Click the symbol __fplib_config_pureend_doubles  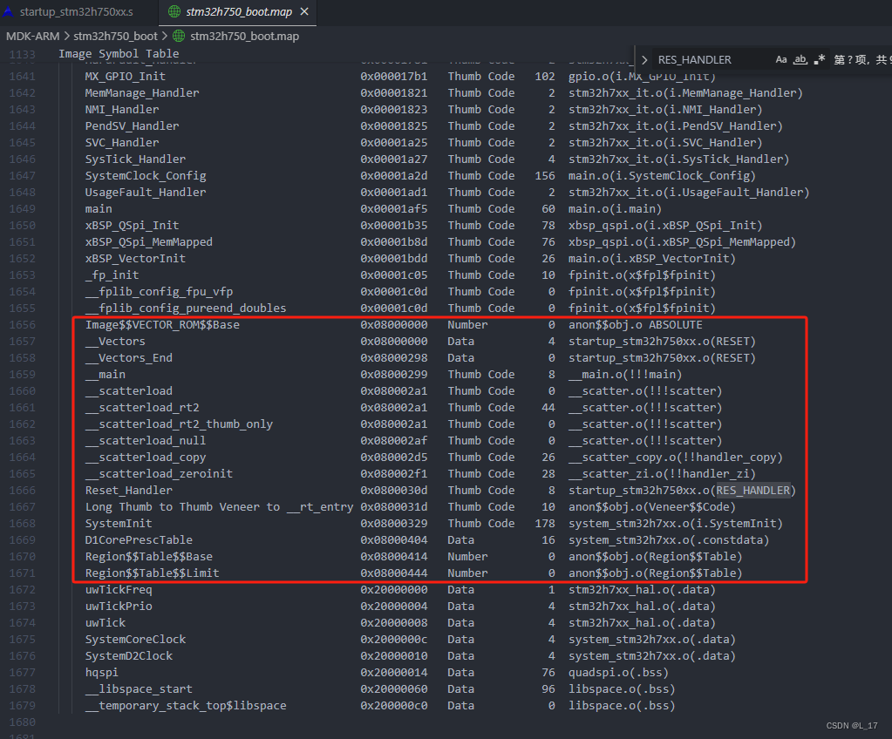186,308
